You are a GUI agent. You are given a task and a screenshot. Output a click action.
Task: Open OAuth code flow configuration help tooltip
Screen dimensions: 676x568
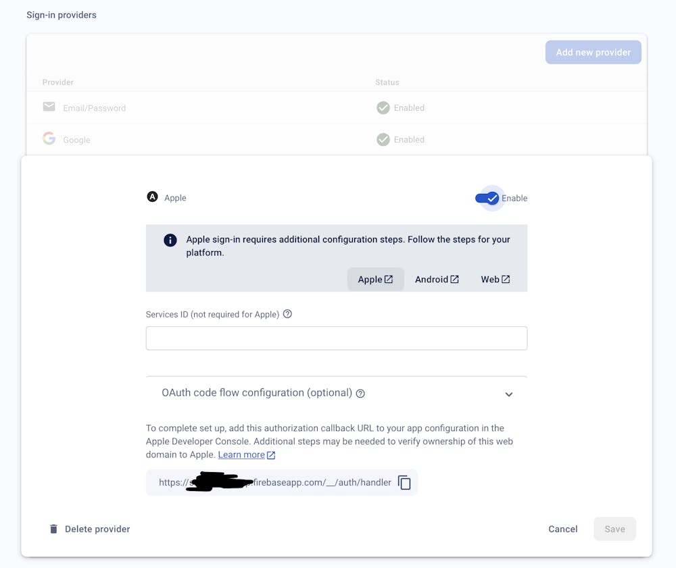tap(360, 394)
